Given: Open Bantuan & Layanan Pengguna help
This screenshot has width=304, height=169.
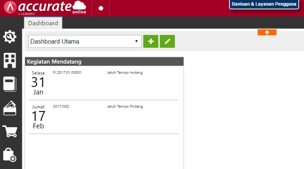Looking at the screenshot, I should [x=264, y=4].
